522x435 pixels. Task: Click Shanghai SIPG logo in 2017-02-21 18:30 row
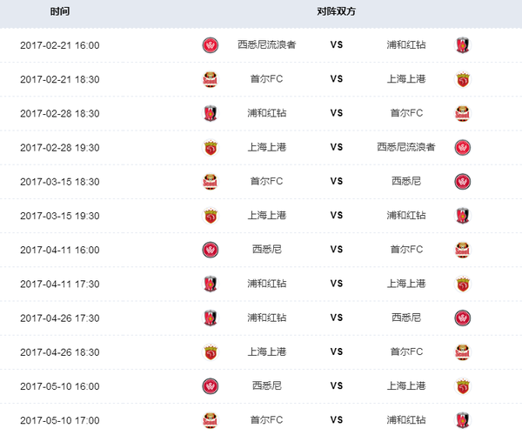click(462, 79)
